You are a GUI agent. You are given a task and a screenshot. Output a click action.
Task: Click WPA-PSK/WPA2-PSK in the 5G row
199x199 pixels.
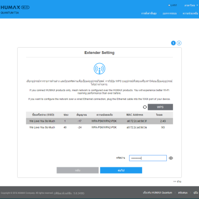click(104, 127)
